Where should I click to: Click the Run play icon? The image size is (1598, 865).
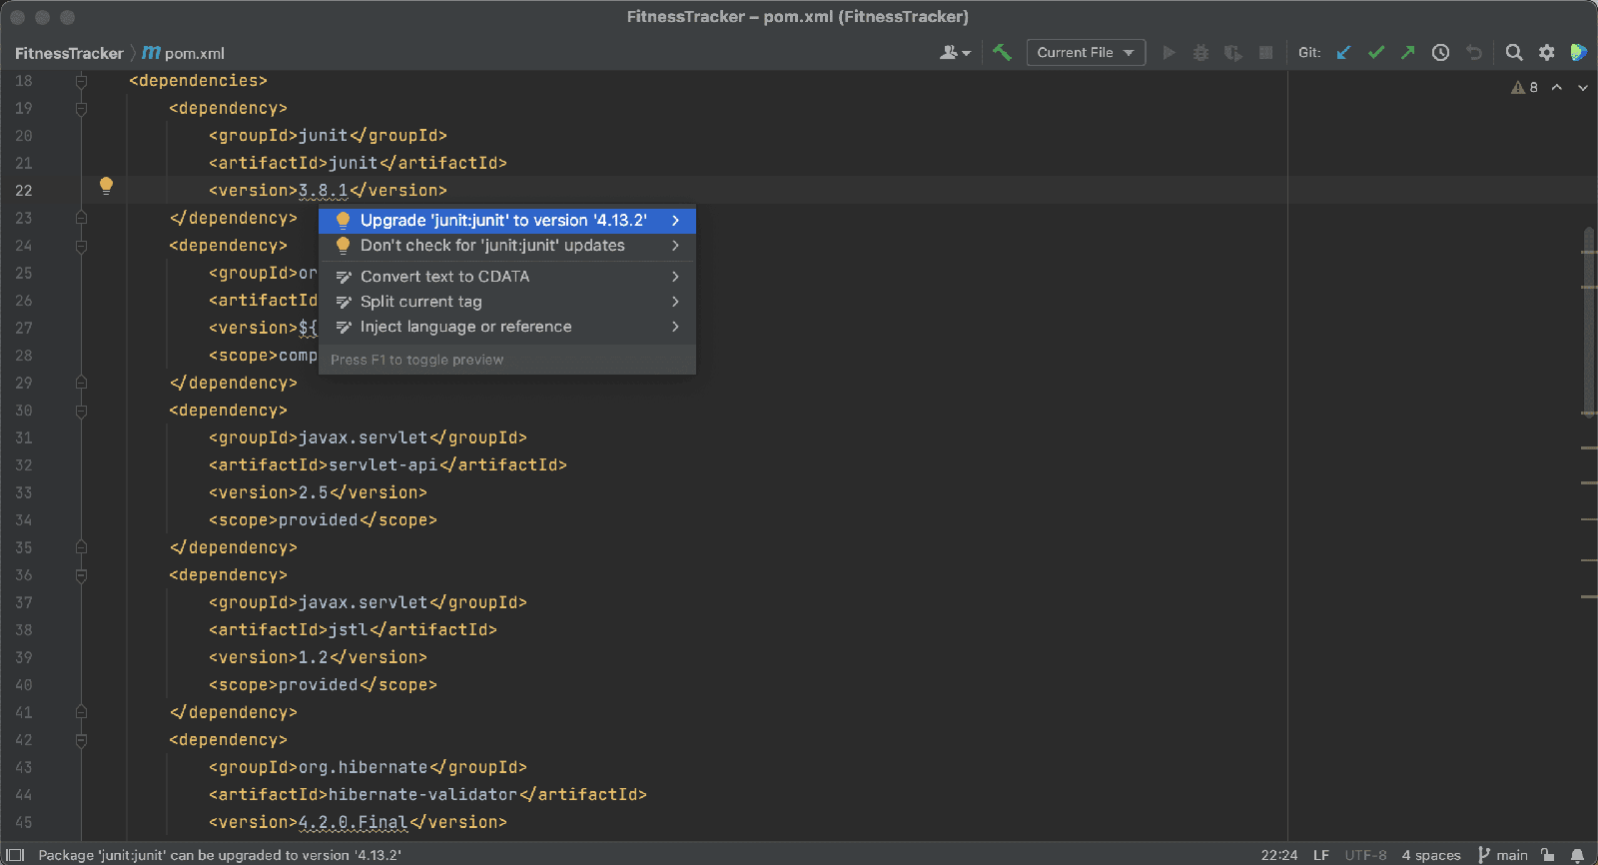click(x=1169, y=53)
